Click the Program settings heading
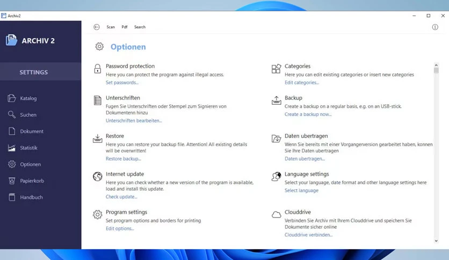This screenshot has height=260, width=449. 126,212
